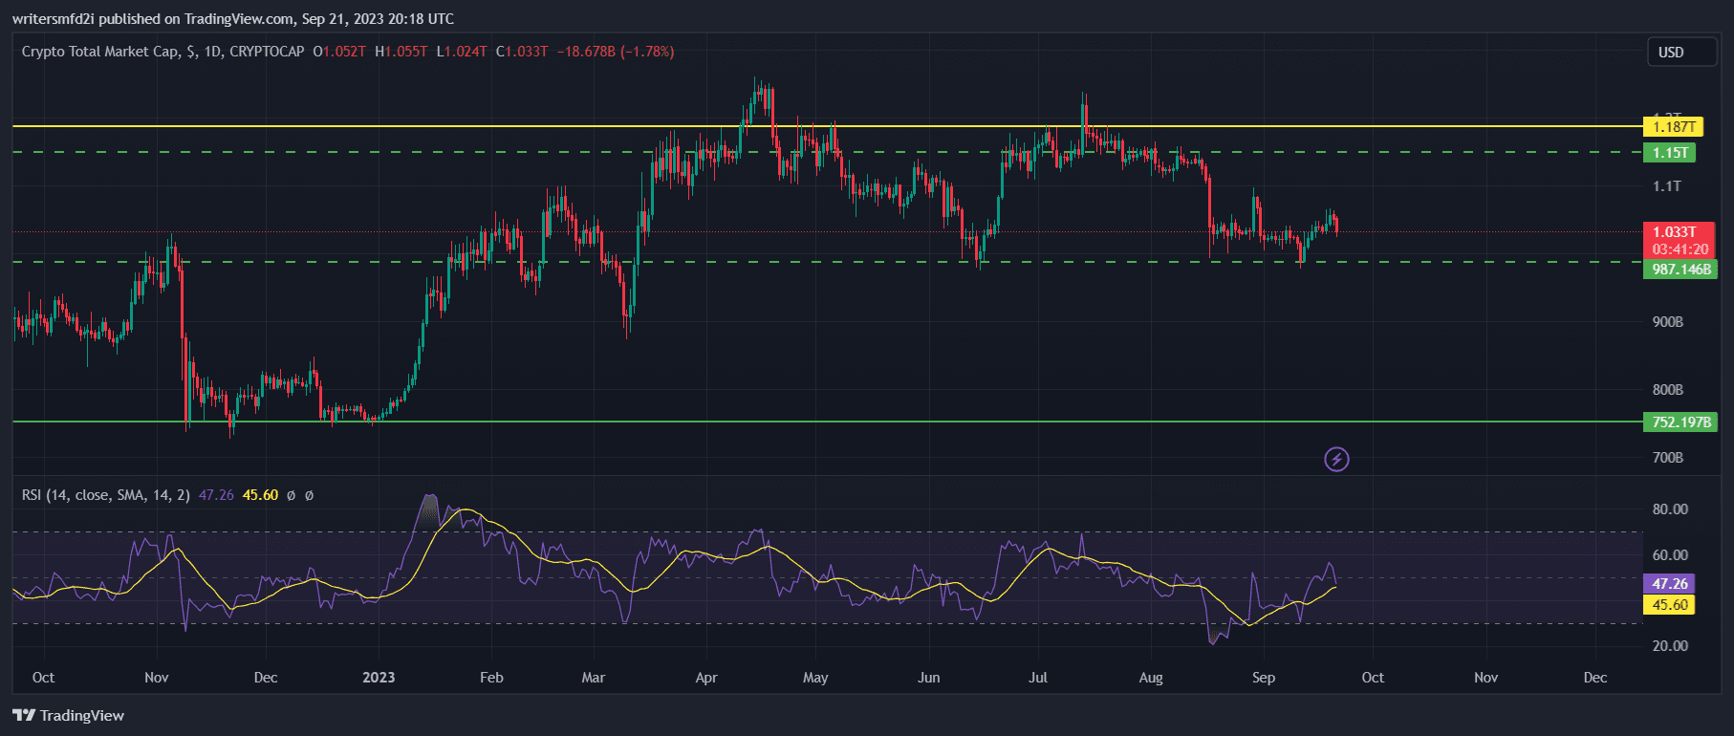Select the purple 47.26 RSI scale label

click(1669, 583)
